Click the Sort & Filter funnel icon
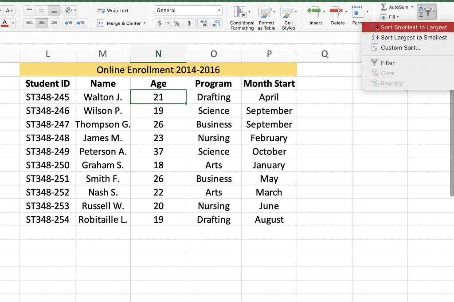 426,12
